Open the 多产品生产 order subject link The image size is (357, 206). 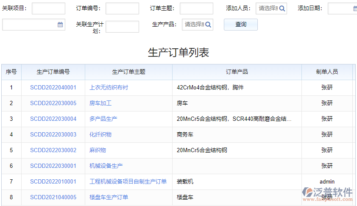click(103, 119)
